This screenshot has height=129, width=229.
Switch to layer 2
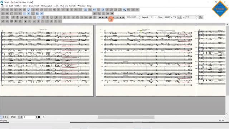click(3, 117)
